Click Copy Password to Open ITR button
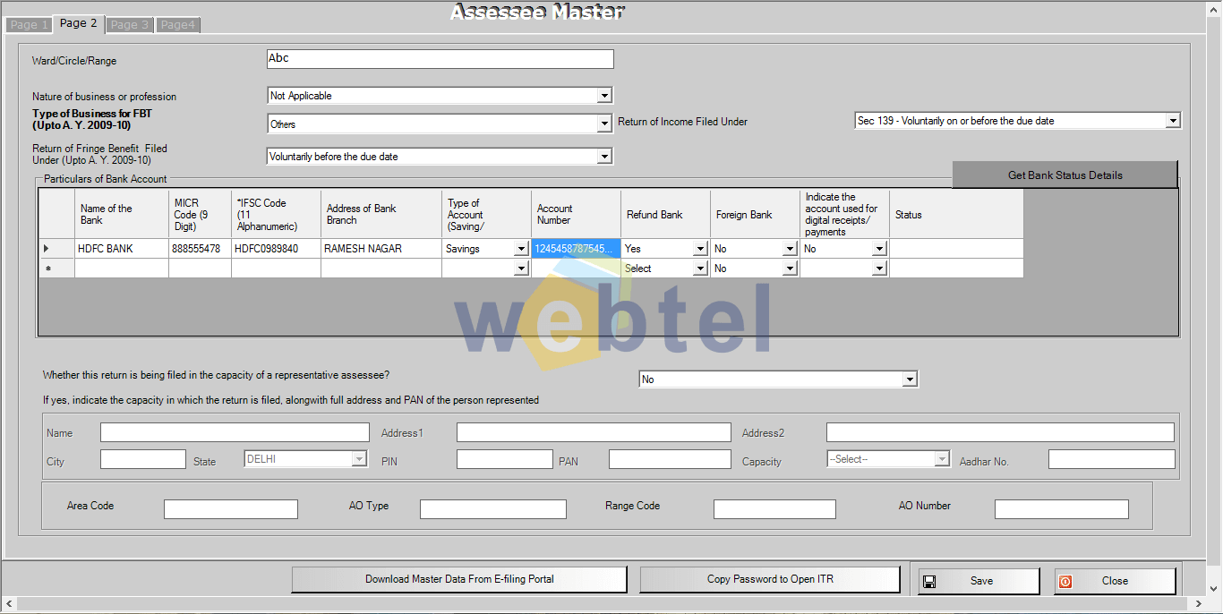Viewport: 1223px width, 614px height. [770, 580]
